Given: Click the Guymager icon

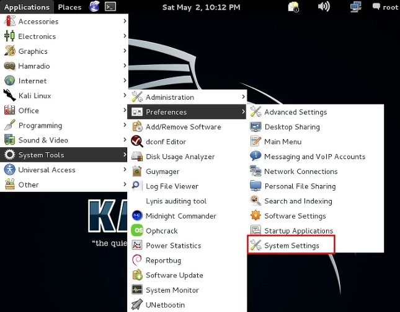Looking at the screenshot, I should [x=137, y=171].
